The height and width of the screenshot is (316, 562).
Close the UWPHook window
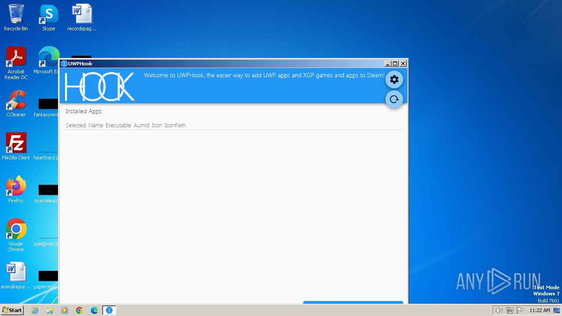pyautogui.click(x=403, y=64)
